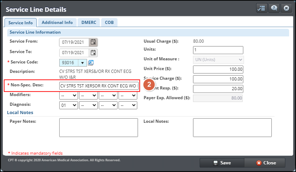Switch to the Additional Info tab
The image size is (296, 172).
coord(57,23)
